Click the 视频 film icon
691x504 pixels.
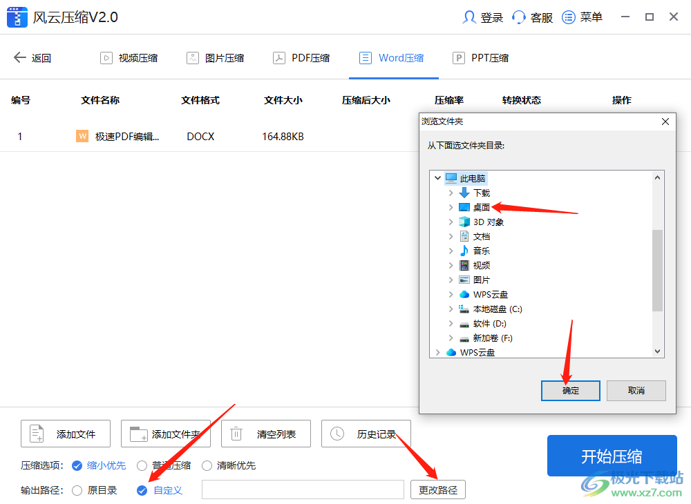(x=464, y=265)
